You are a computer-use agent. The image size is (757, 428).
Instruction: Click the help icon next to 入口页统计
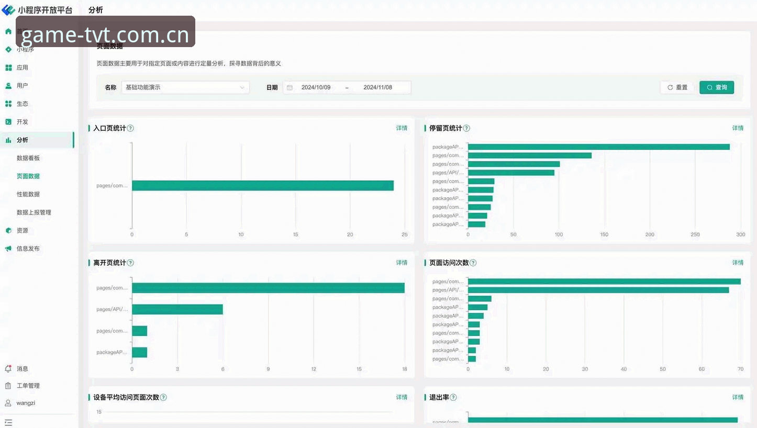click(x=130, y=128)
